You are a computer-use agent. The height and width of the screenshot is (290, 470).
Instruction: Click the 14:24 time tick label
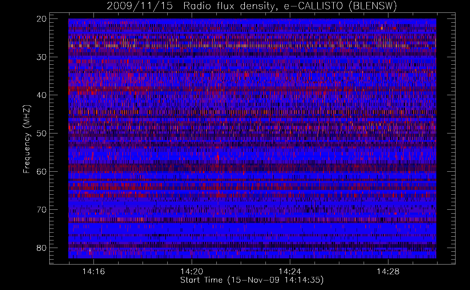tap(290, 272)
